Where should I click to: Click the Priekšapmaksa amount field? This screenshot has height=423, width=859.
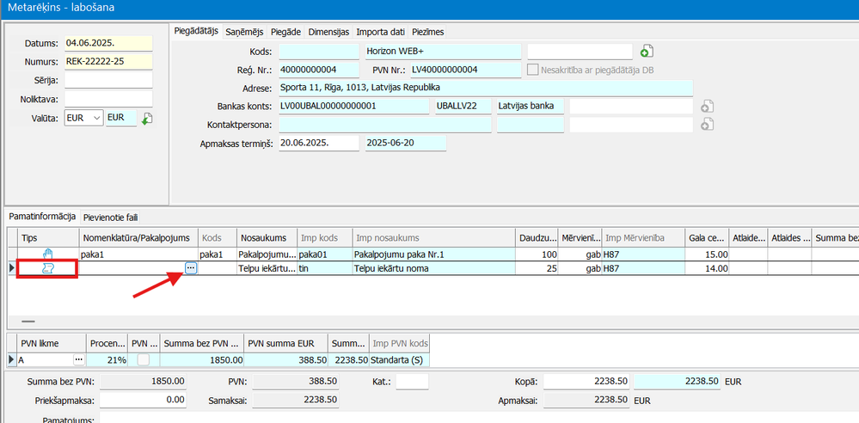click(144, 400)
